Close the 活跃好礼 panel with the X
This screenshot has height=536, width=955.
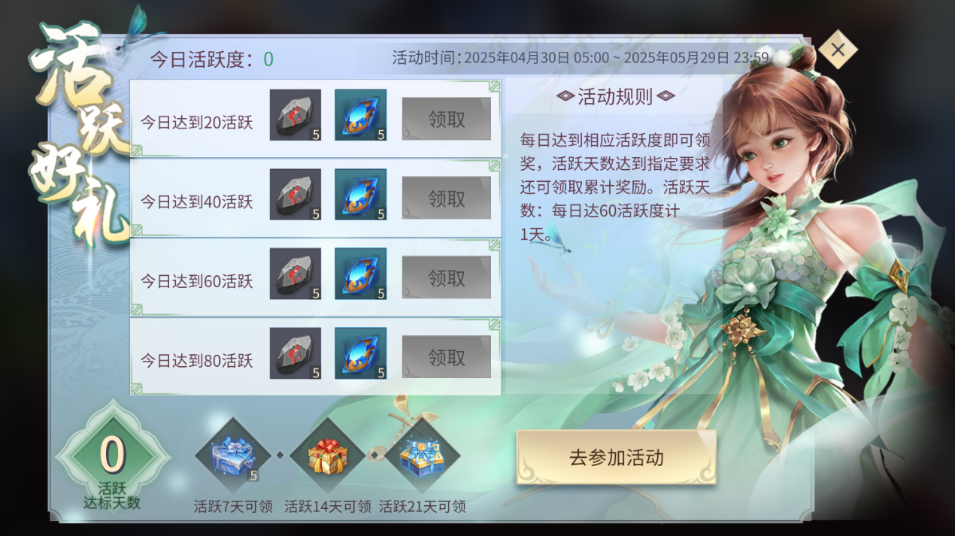[x=838, y=50]
